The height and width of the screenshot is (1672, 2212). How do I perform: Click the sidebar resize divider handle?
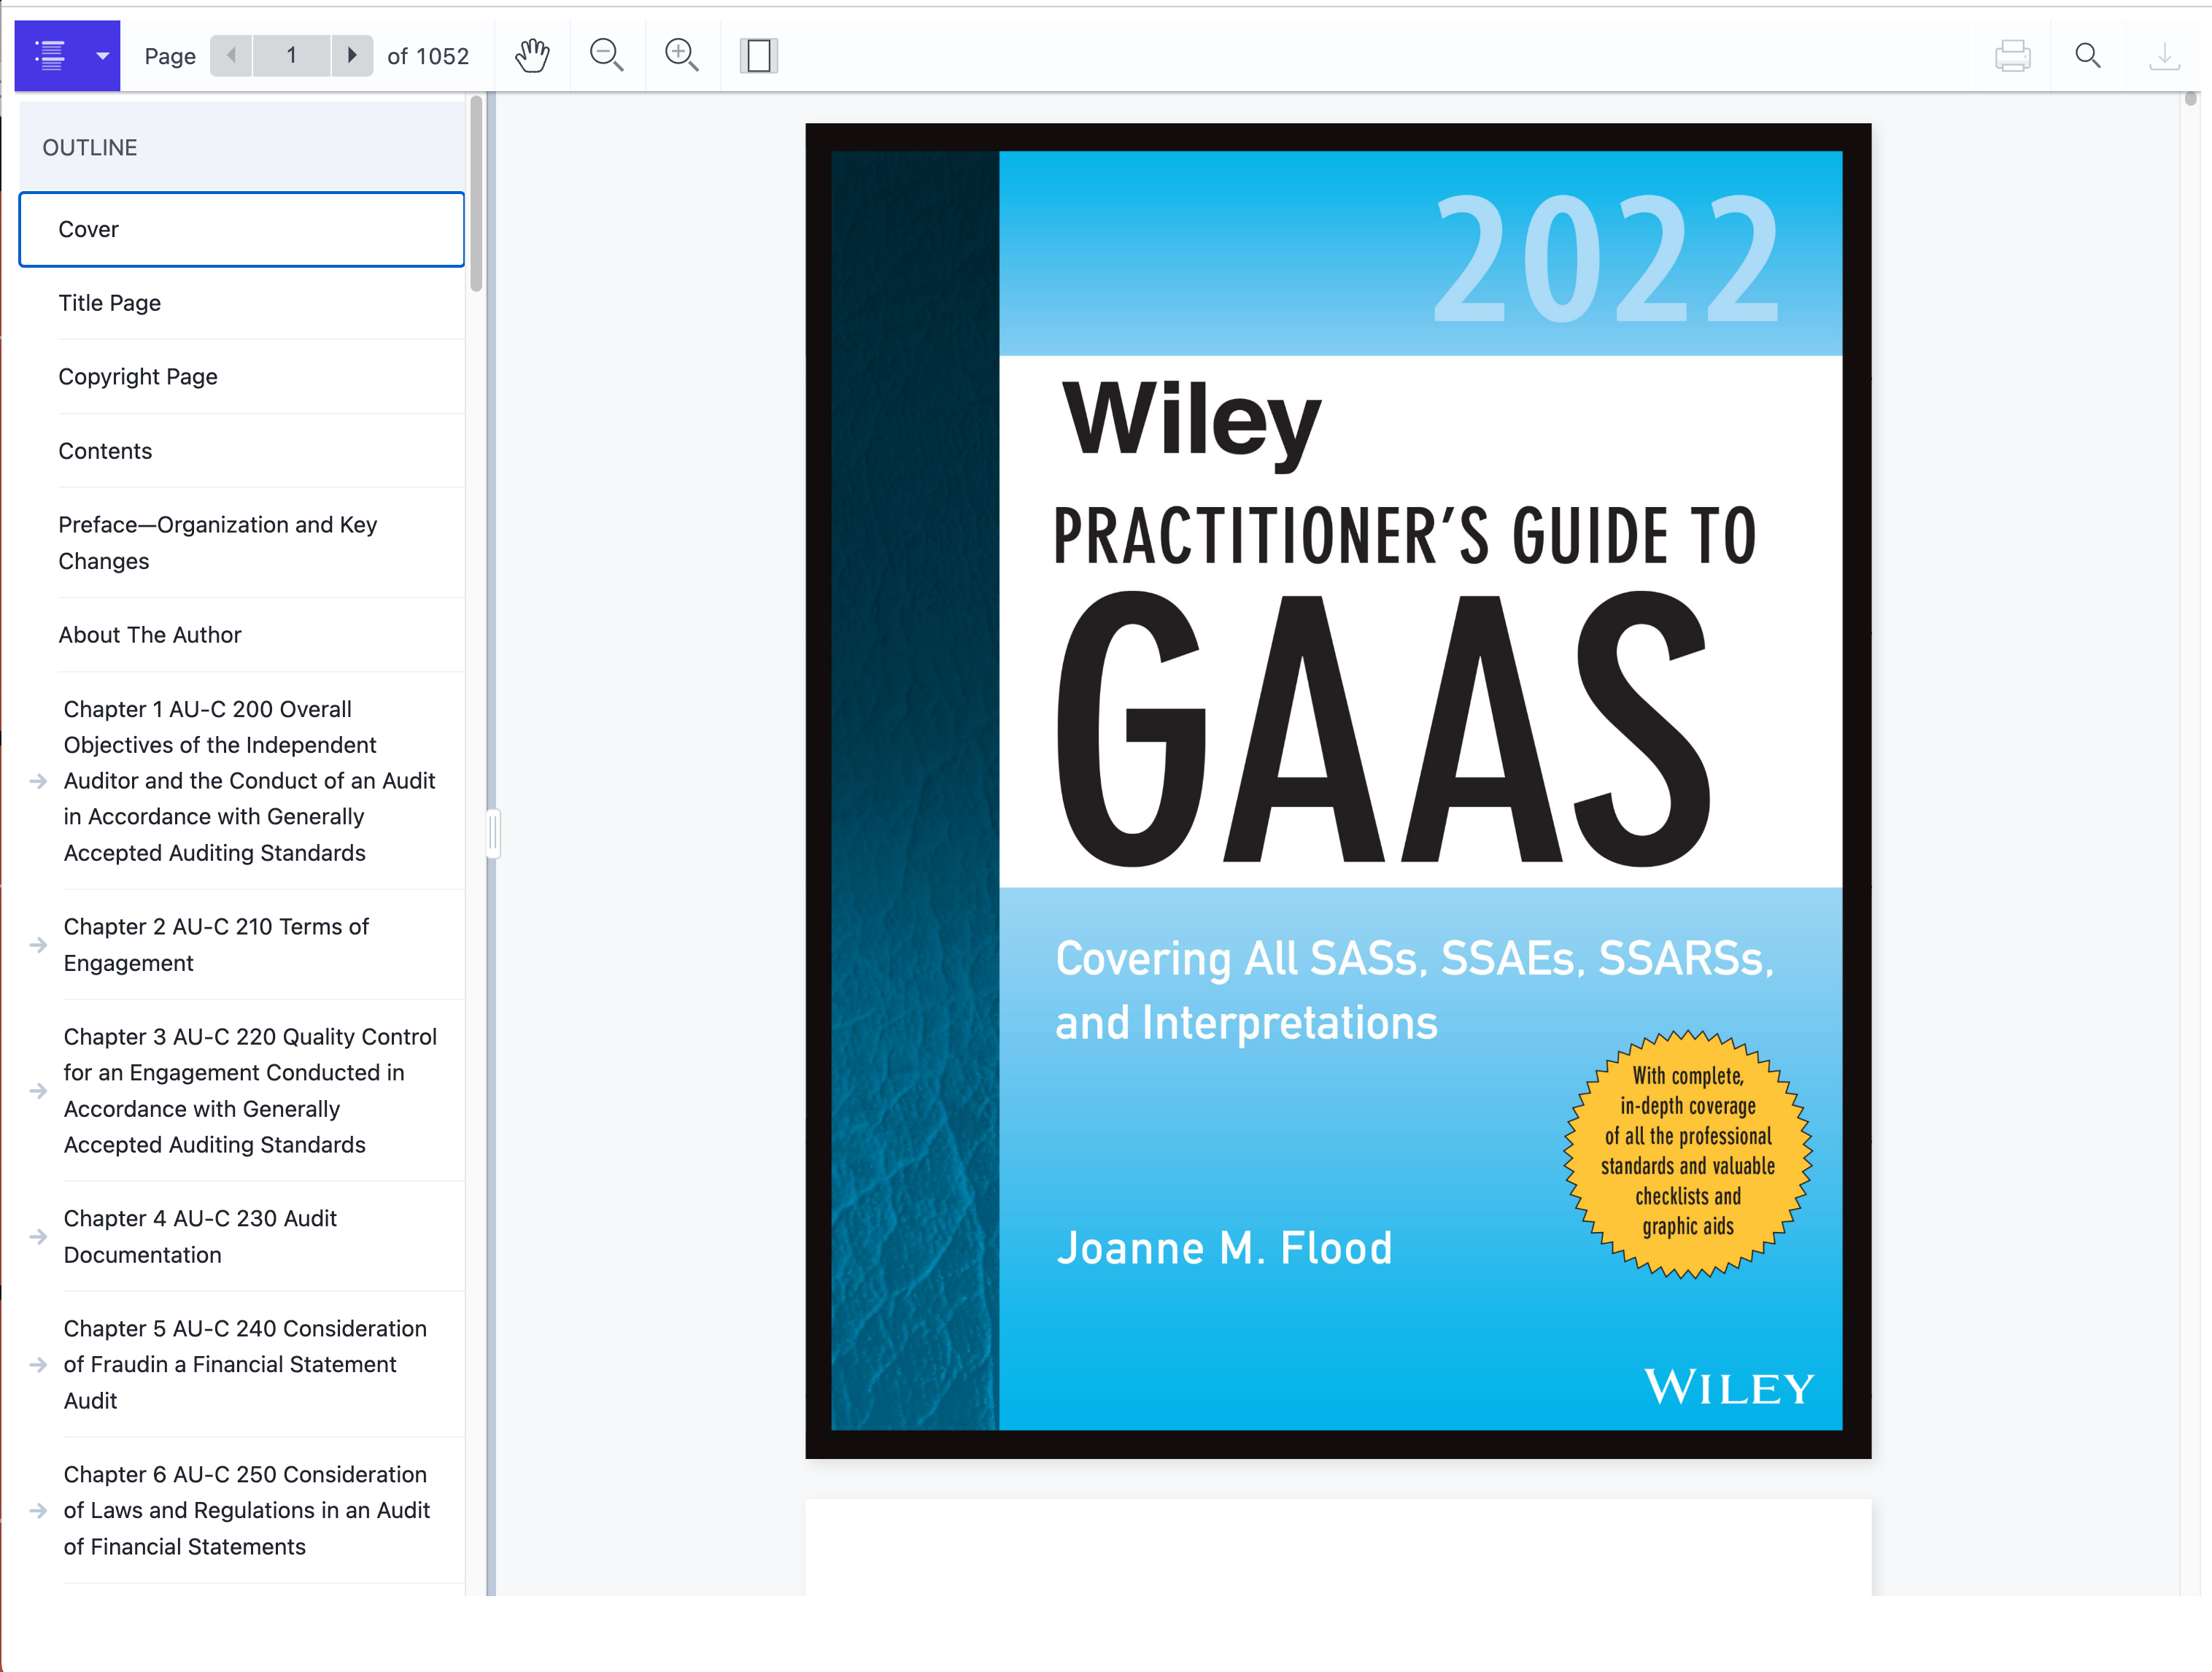click(x=492, y=833)
